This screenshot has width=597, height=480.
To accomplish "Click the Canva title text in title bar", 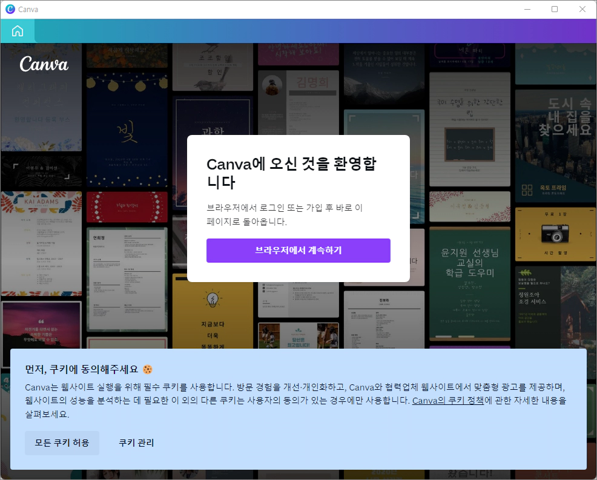I will pos(28,10).
